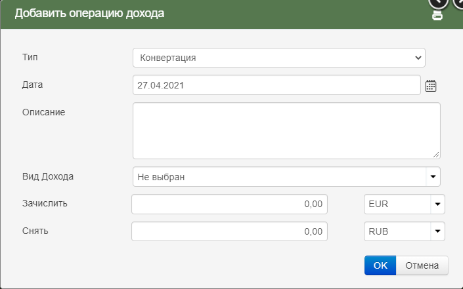Confirm with the OK button
The height and width of the screenshot is (289, 463).
(x=380, y=265)
